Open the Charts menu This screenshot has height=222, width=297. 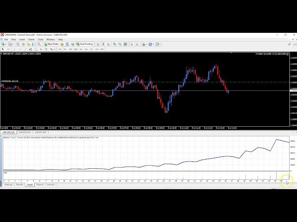click(x=32, y=39)
